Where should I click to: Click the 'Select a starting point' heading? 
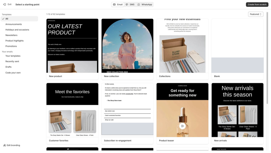27,5
